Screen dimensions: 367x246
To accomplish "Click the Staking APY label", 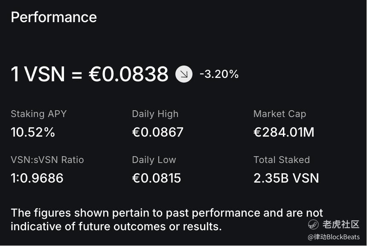I will (x=39, y=114).
